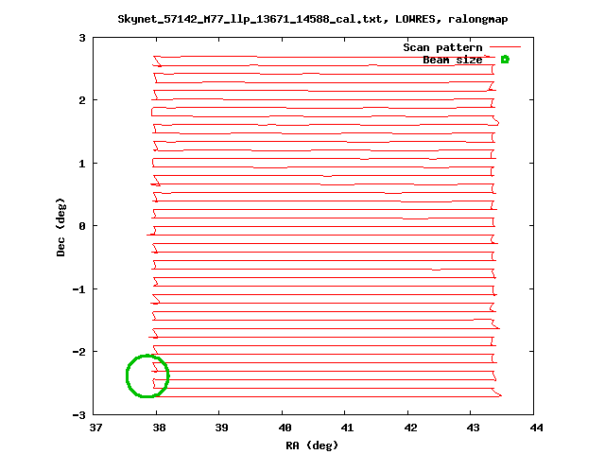Screen dimensions: 605x454
Task: Click the Dec tick label 0
Action: coord(82,226)
